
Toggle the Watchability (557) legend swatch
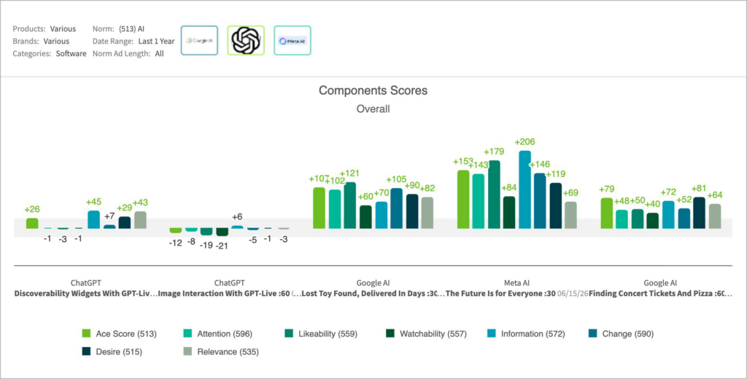(x=390, y=334)
